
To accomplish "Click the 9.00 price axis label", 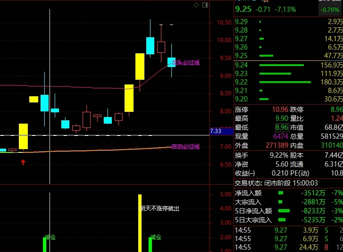I will (226, 76).
